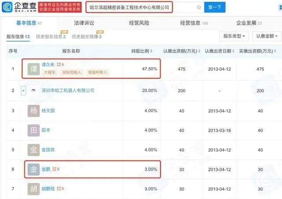This screenshot has height=199, width=282.
Task: Click the 企查查 logo
Action: click(19, 8)
